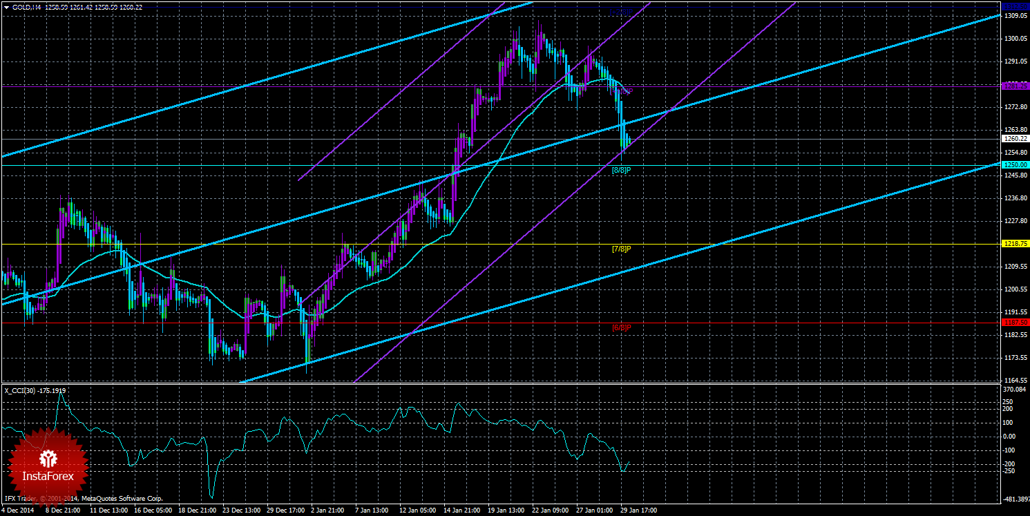This screenshot has height=516, width=1030.
Task: Click the 1263.80 price axis value
Action: pos(1015,130)
